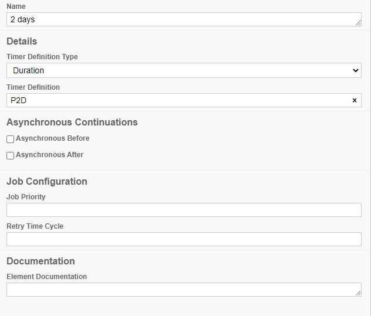The width and height of the screenshot is (371, 316).
Task: Click the "Asynchronous Before" label text
Action: 53,138
